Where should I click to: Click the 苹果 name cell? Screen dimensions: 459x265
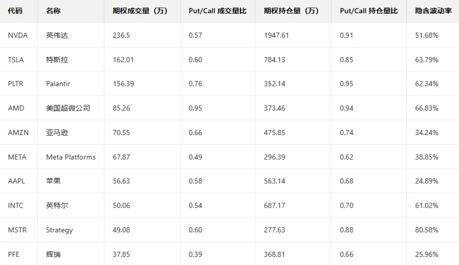click(53, 181)
